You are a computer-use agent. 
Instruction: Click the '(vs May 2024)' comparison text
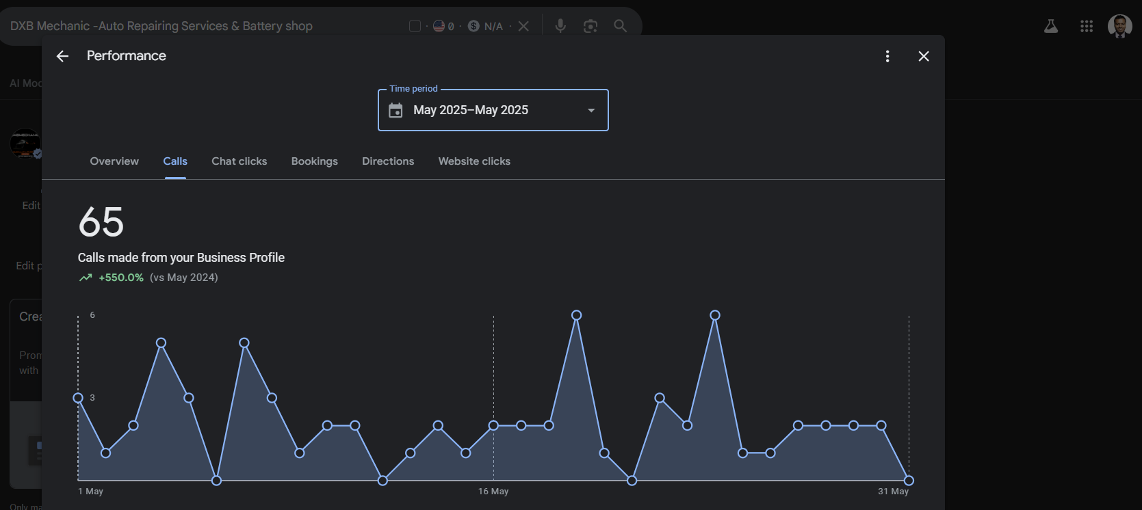(184, 278)
